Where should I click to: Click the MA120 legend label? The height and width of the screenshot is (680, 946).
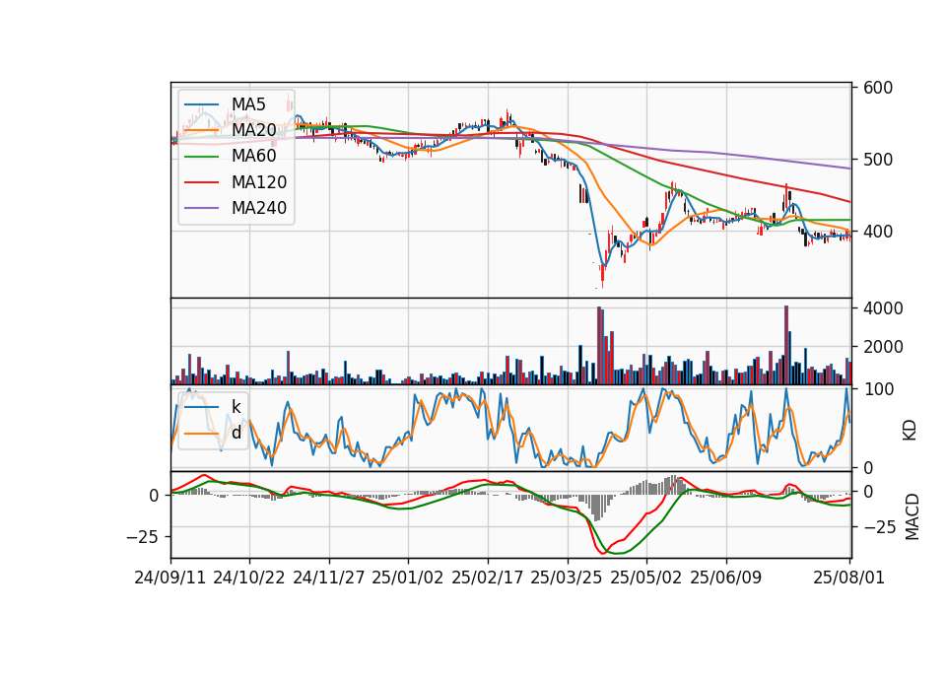pos(259,182)
